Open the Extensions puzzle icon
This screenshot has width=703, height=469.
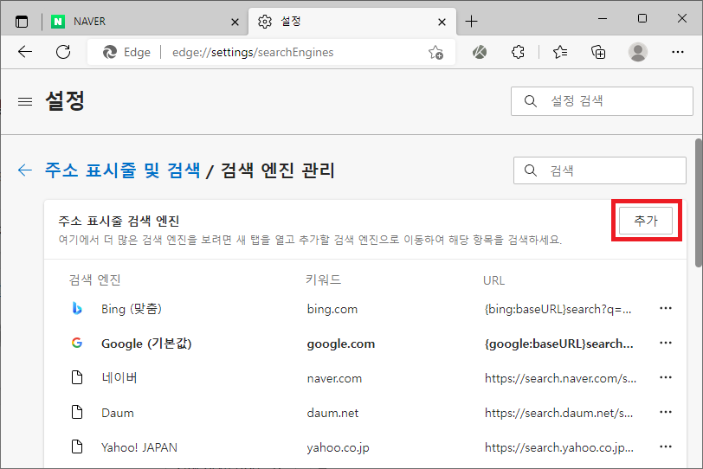[x=518, y=53]
